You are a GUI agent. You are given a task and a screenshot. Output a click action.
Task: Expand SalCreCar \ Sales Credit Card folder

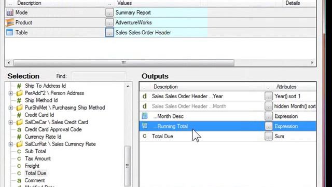(x=11, y=123)
